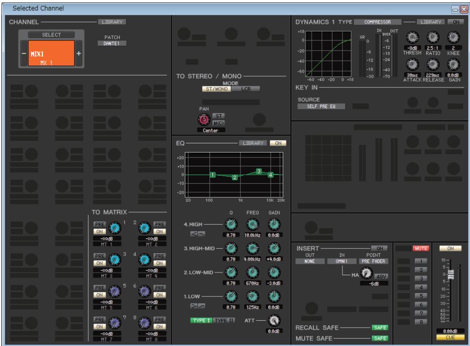Toggle the INSERT ON button
This screenshot has width=470, height=346.
379,249
